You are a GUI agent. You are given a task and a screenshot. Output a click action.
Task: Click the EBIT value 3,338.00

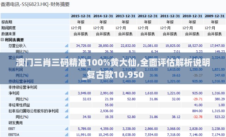coord(129,129)
